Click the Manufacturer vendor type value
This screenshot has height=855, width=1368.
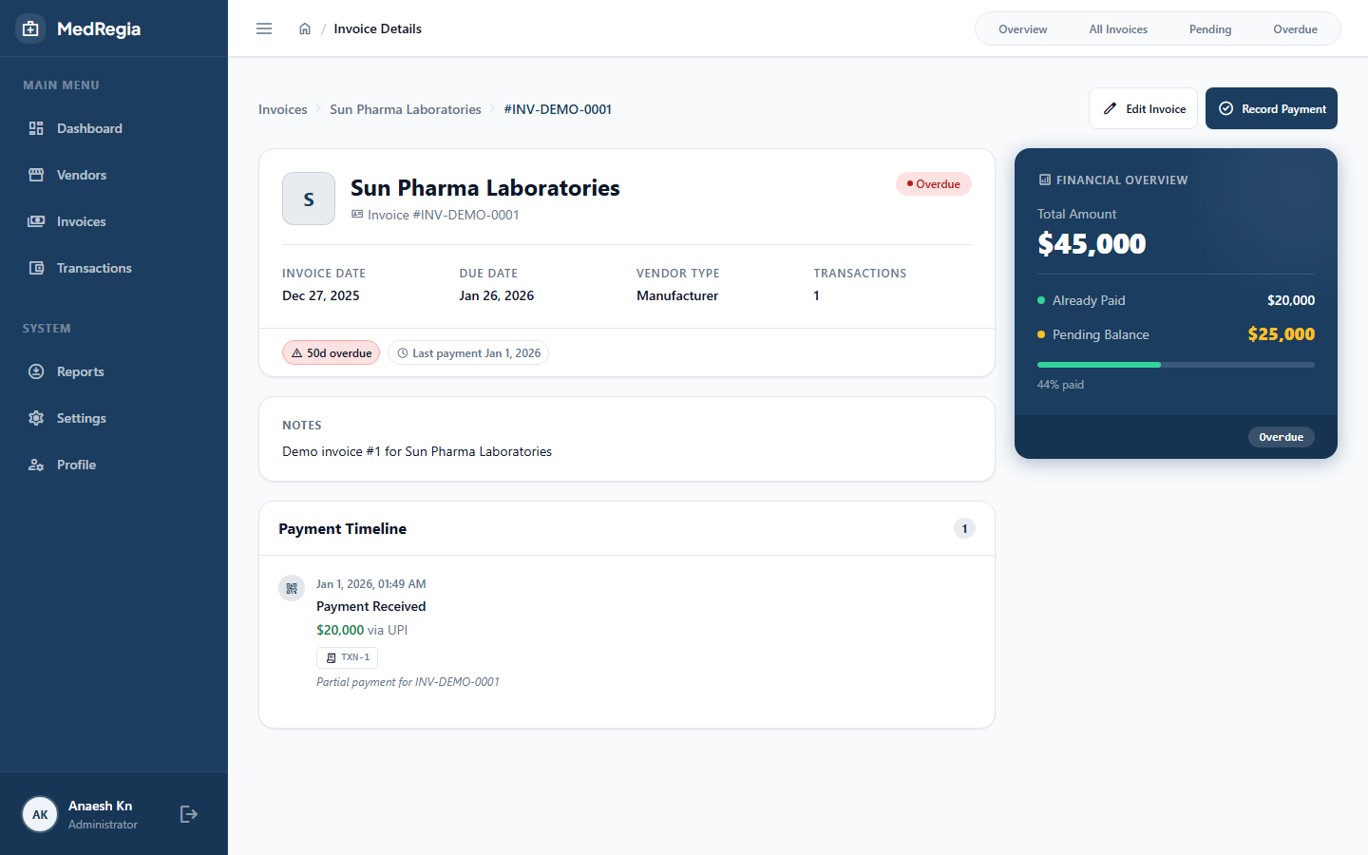coord(677,295)
